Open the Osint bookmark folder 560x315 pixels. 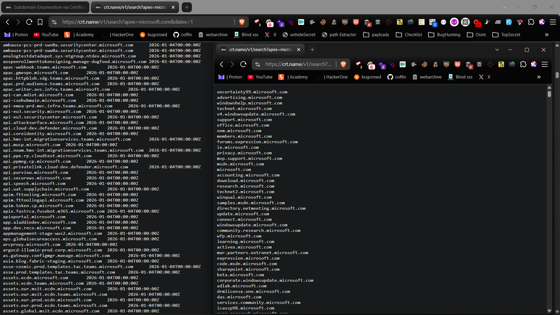[476, 35]
